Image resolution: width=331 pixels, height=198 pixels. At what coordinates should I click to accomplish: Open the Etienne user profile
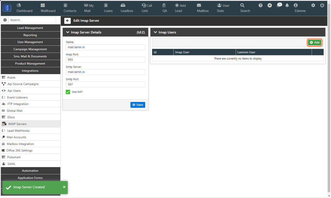pos(300,8)
